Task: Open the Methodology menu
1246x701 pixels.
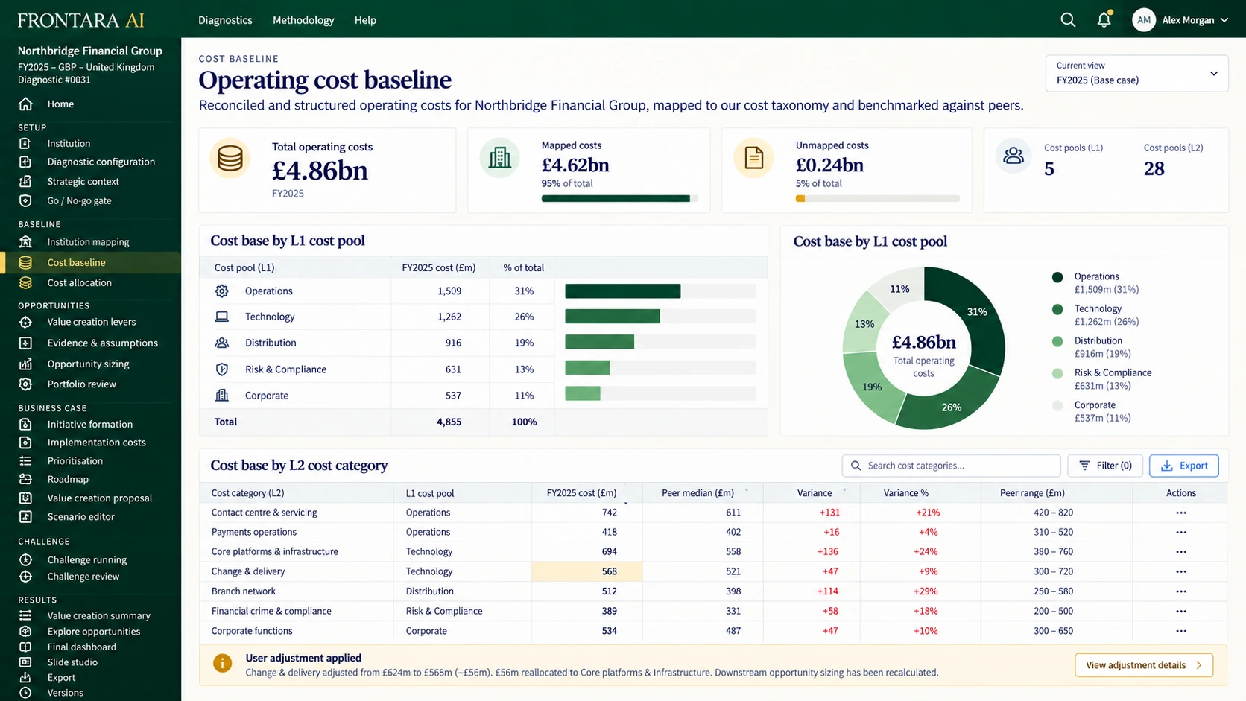Action: click(x=303, y=20)
